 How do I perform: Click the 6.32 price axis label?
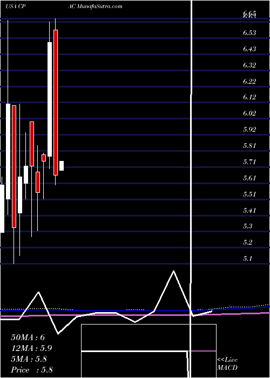(x=249, y=65)
